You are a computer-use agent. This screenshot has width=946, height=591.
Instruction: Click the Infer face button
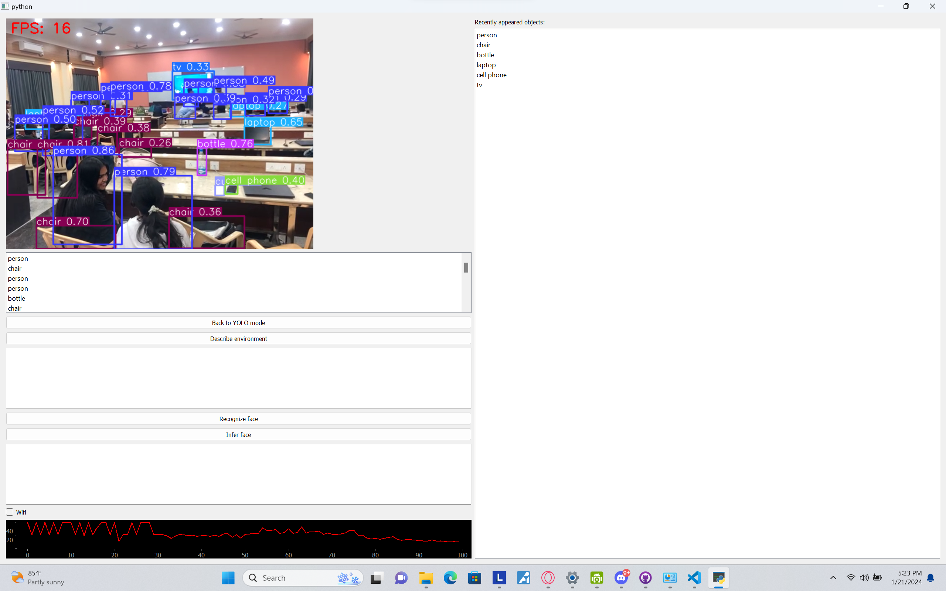pyautogui.click(x=238, y=435)
